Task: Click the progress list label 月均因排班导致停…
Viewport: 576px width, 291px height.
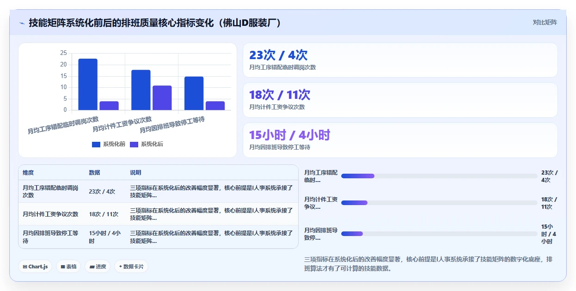Action: [321, 234]
